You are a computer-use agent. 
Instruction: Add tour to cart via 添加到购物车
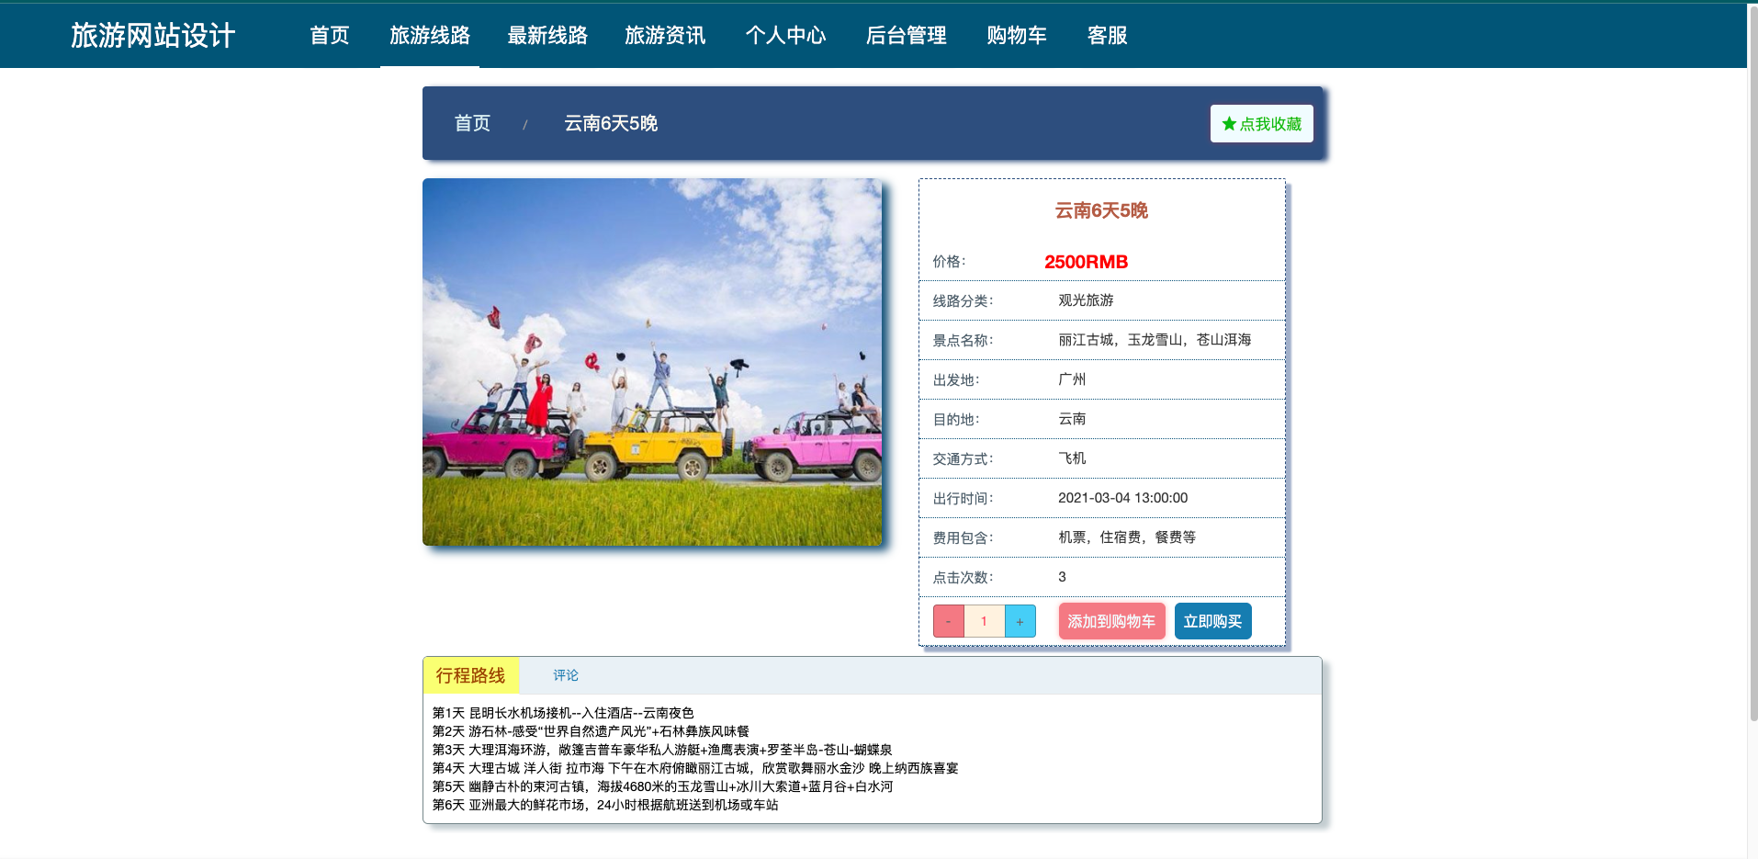1111,621
